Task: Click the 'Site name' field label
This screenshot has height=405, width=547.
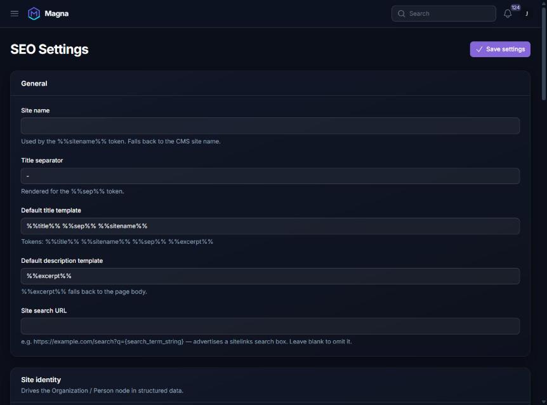Action: (x=36, y=110)
